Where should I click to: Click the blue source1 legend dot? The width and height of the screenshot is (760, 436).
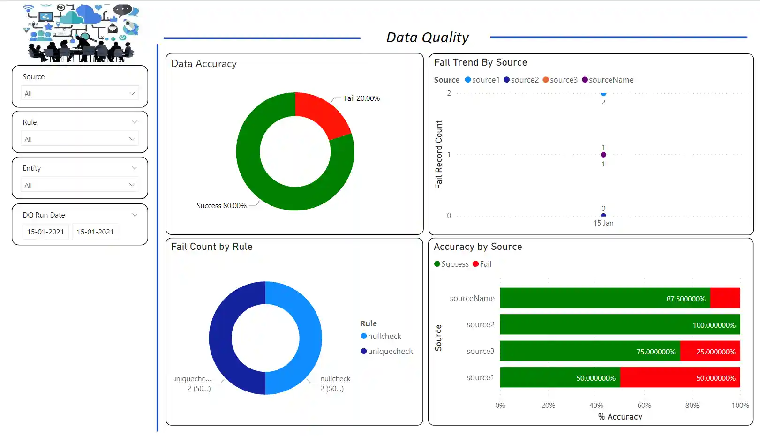[x=467, y=80]
